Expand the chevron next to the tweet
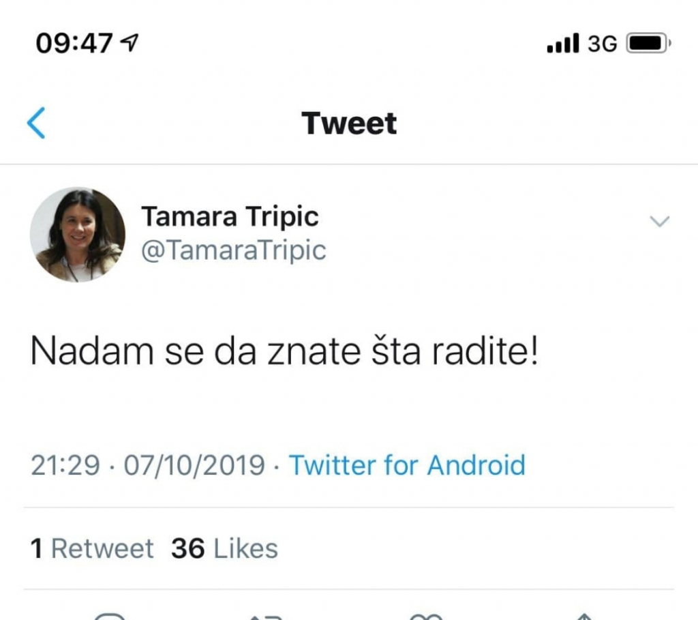Viewport: 698px width, 620px height. [x=658, y=222]
